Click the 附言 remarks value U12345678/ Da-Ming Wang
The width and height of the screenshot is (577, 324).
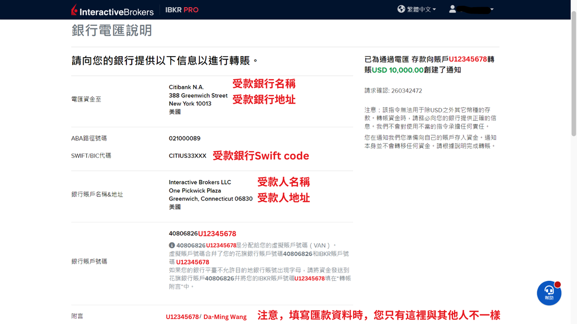click(x=207, y=316)
